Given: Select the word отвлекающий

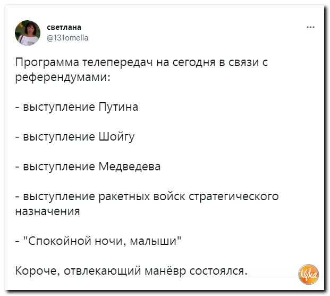Looking at the screenshot, I should coord(102,271).
